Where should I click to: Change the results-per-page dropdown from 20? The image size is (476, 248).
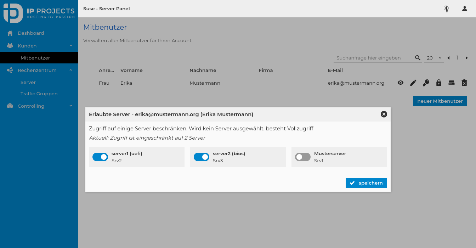click(x=433, y=57)
